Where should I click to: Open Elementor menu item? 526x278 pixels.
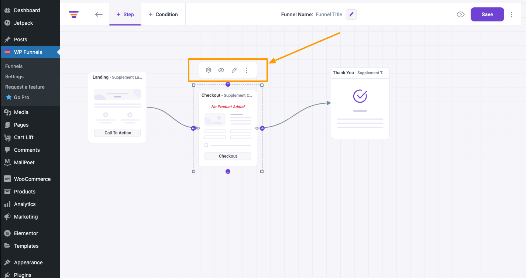click(30, 233)
